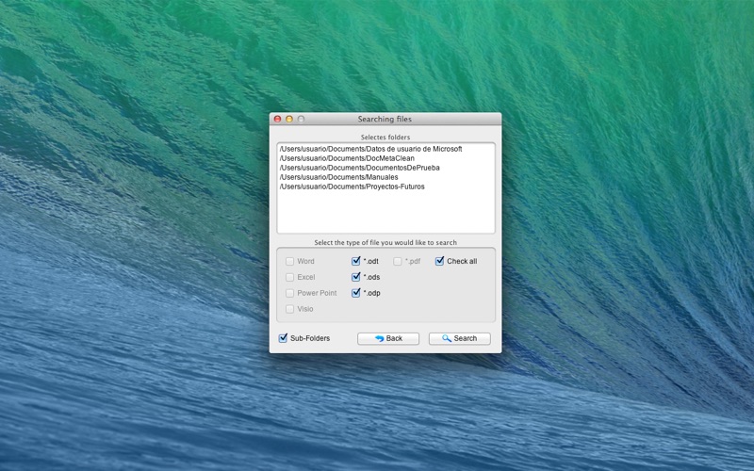Select the Proyectos-Futuros folder path
The height and width of the screenshot is (471, 754).
point(352,187)
